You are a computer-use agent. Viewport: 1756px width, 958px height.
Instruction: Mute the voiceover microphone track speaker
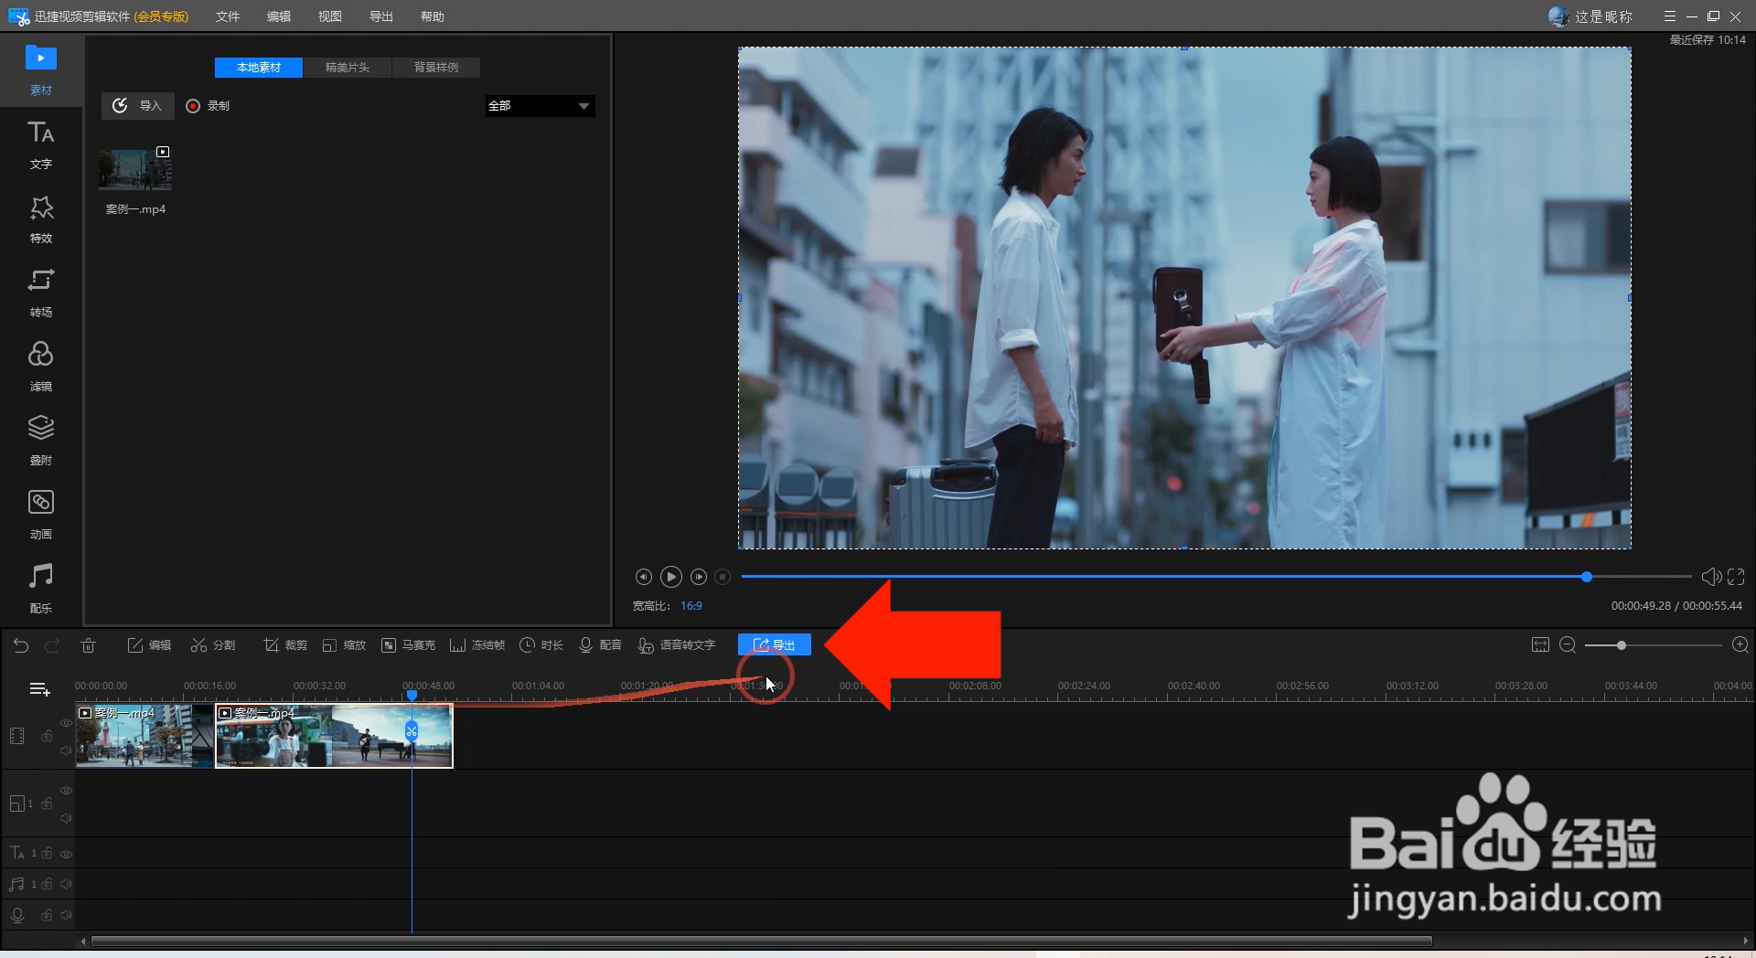click(x=66, y=915)
